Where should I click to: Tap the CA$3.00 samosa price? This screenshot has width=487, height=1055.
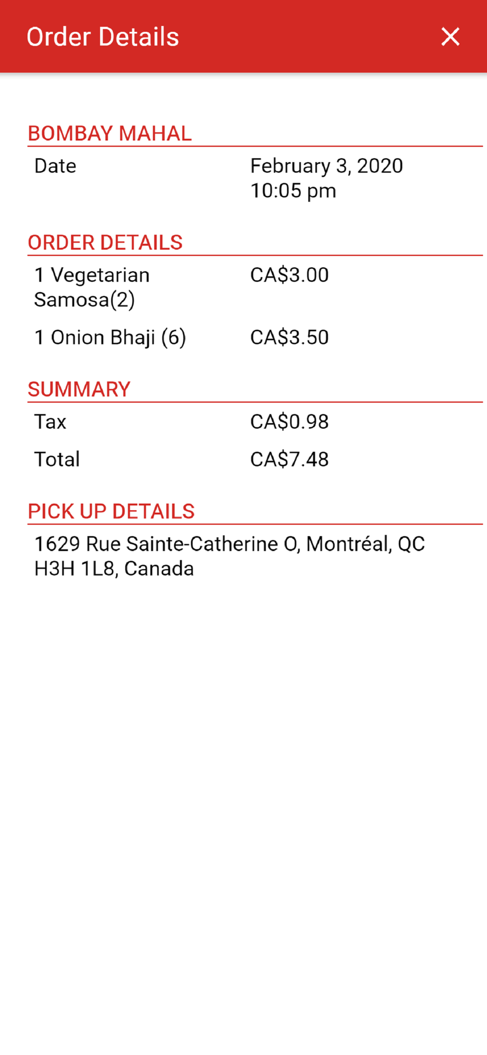[x=289, y=275]
